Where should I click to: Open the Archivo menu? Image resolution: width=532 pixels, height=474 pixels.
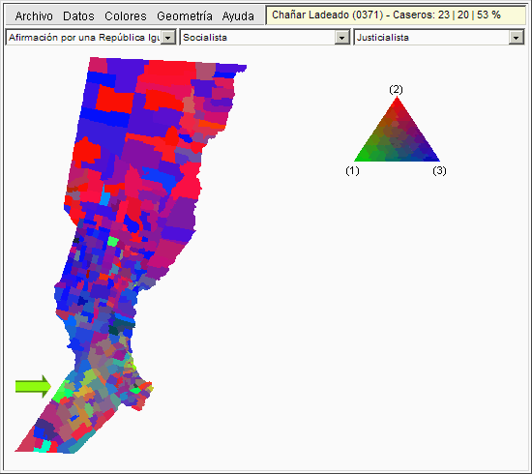(34, 15)
